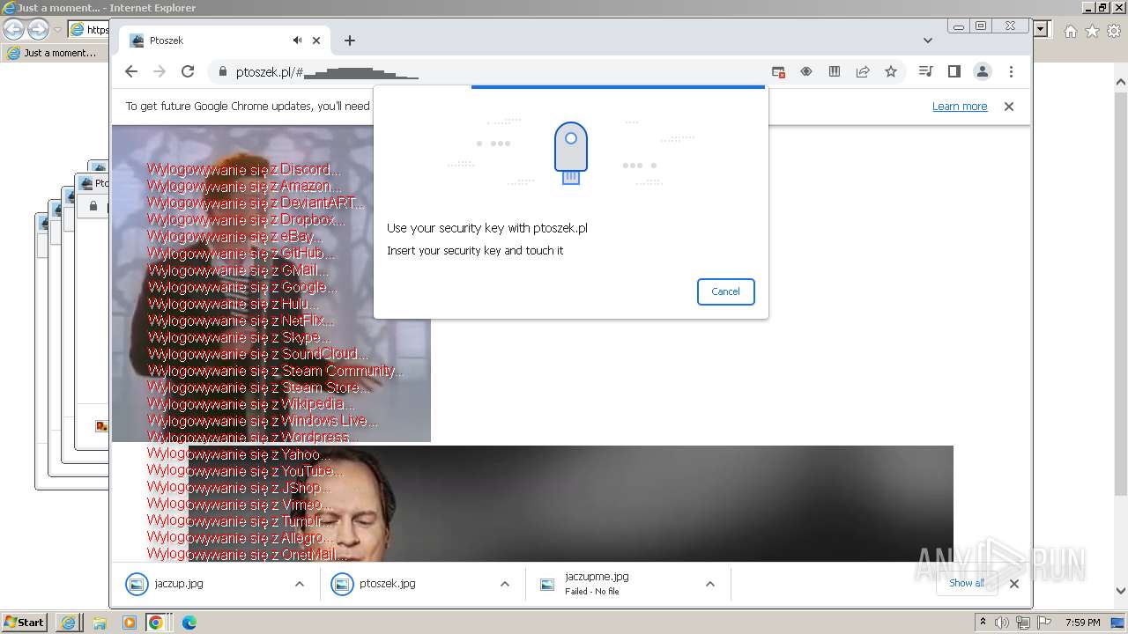
Task: Click the Ptoszek tab favicon
Action: tap(137, 41)
